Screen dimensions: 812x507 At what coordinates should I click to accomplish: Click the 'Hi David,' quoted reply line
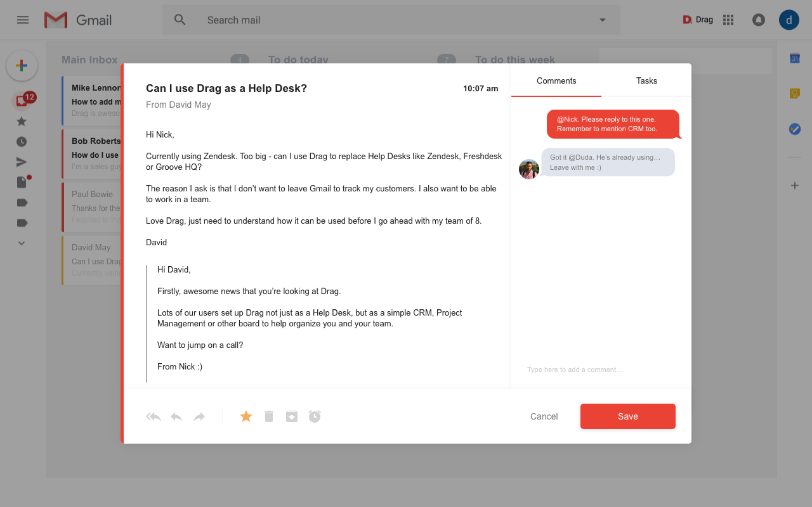point(174,269)
